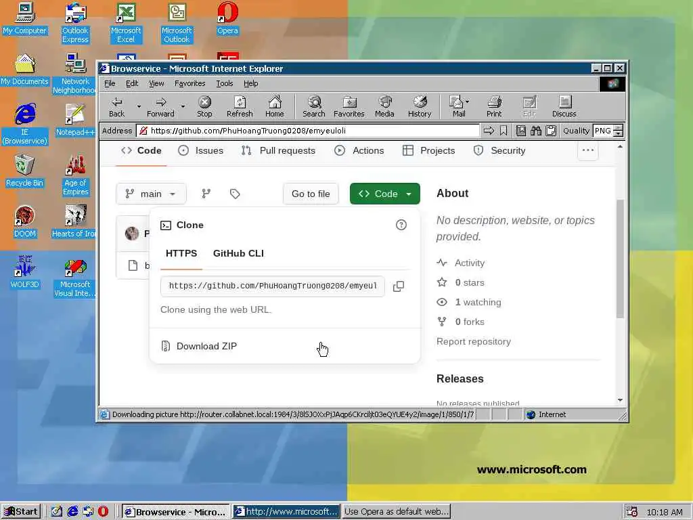
Task: Open the Activity link in About
Action: 461,263
